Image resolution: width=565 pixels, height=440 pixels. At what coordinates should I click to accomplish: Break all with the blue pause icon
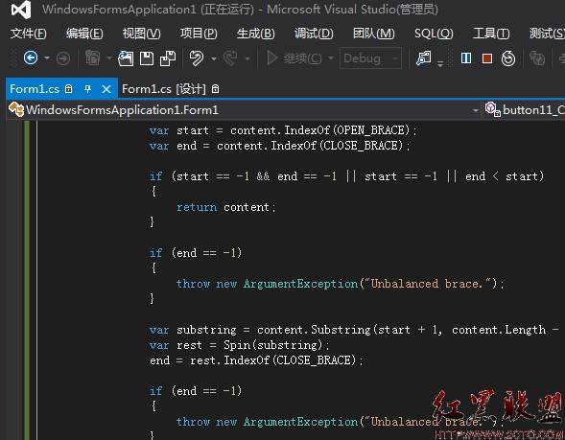466,58
